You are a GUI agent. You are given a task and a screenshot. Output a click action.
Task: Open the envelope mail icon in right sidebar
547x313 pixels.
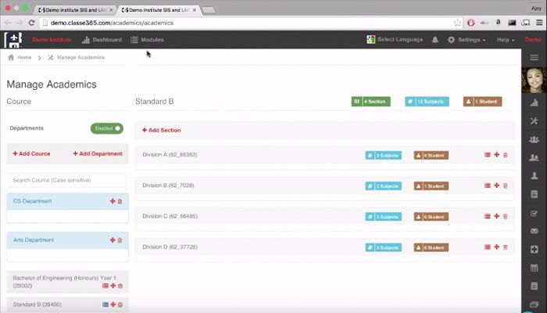(534, 232)
